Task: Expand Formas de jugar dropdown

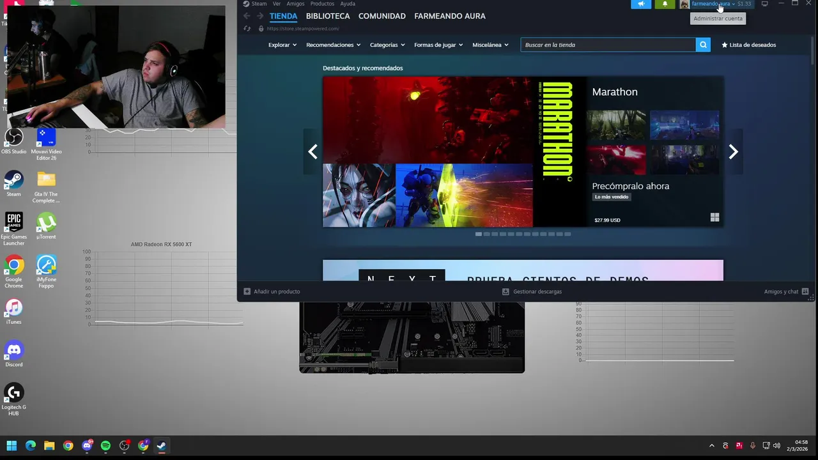Action: point(438,45)
